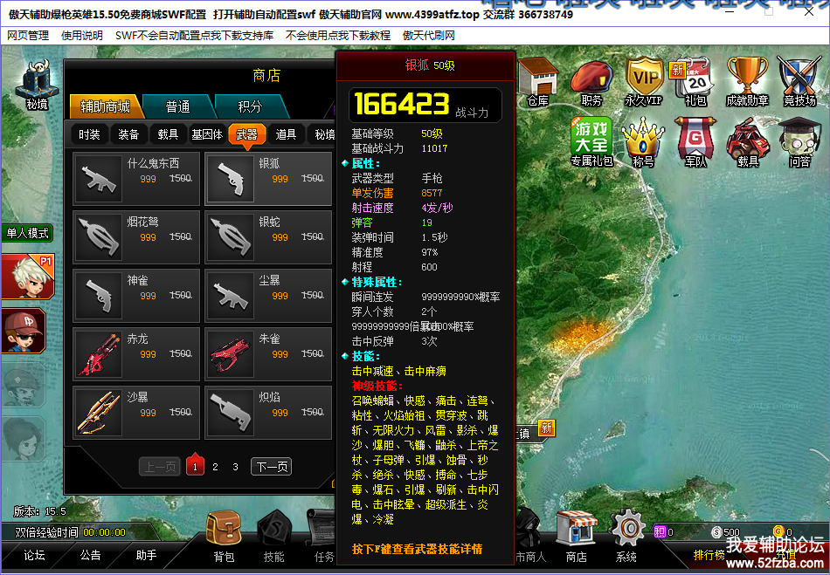The image size is (830, 575).
Task: Open the 仓库 warehouse icon
Action: coord(537,82)
